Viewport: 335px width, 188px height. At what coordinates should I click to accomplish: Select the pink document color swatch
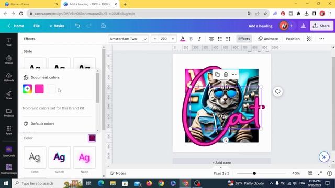pyautogui.click(x=39, y=89)
